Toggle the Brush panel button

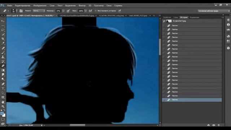[x=21, y=11]
